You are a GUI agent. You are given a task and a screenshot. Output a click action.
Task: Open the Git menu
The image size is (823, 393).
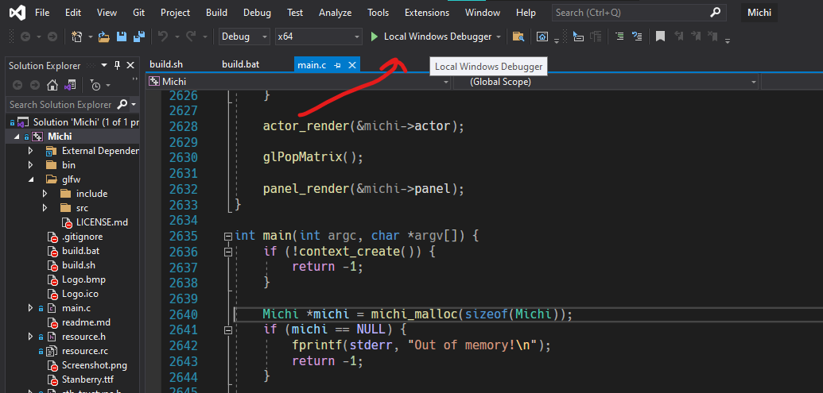coord(139,13)
